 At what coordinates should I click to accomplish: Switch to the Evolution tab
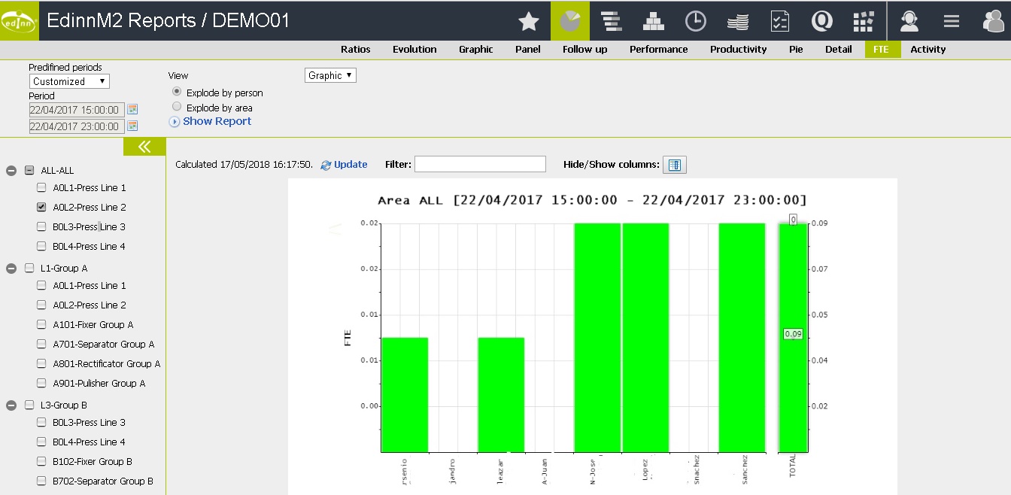pyautogui.click(x=414, y=49)
